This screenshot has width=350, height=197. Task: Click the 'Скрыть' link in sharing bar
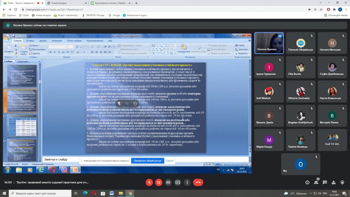pos(170,161)
